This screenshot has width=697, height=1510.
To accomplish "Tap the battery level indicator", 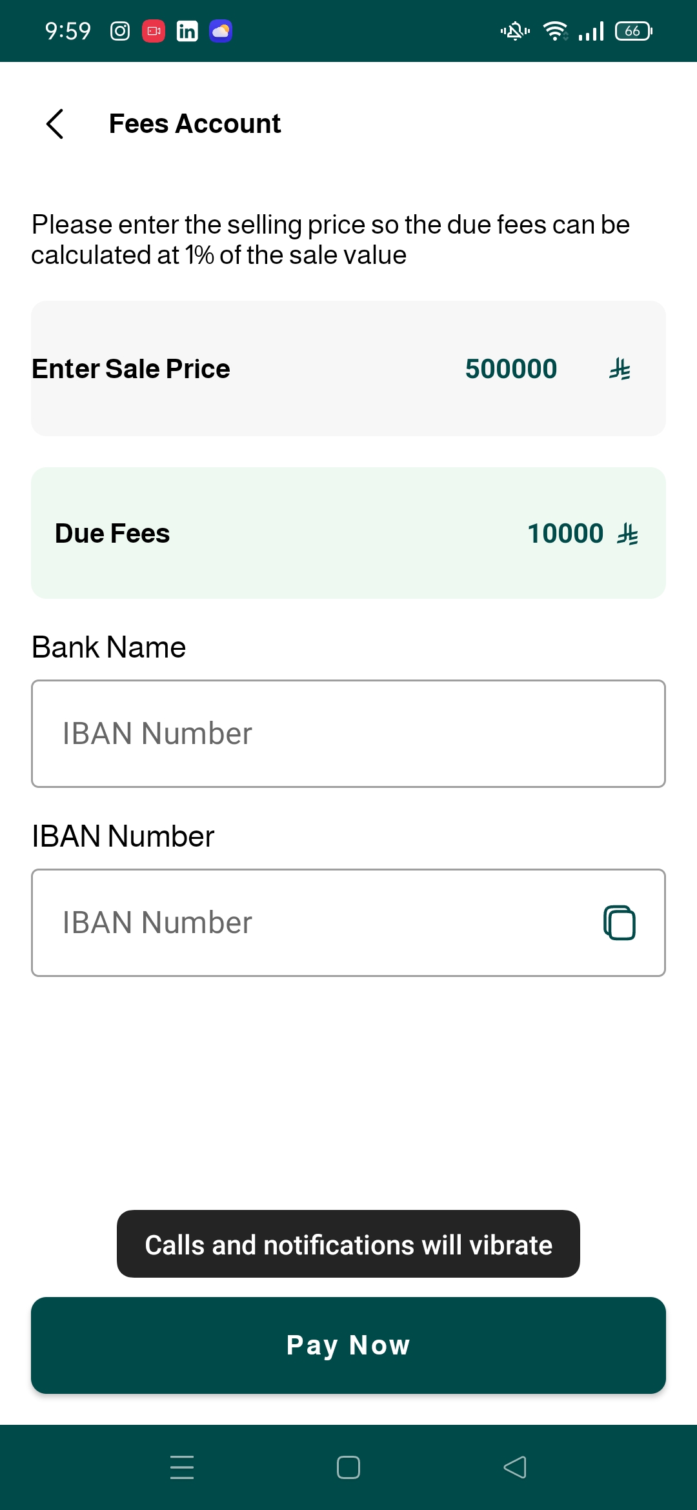I will (633, 31).
